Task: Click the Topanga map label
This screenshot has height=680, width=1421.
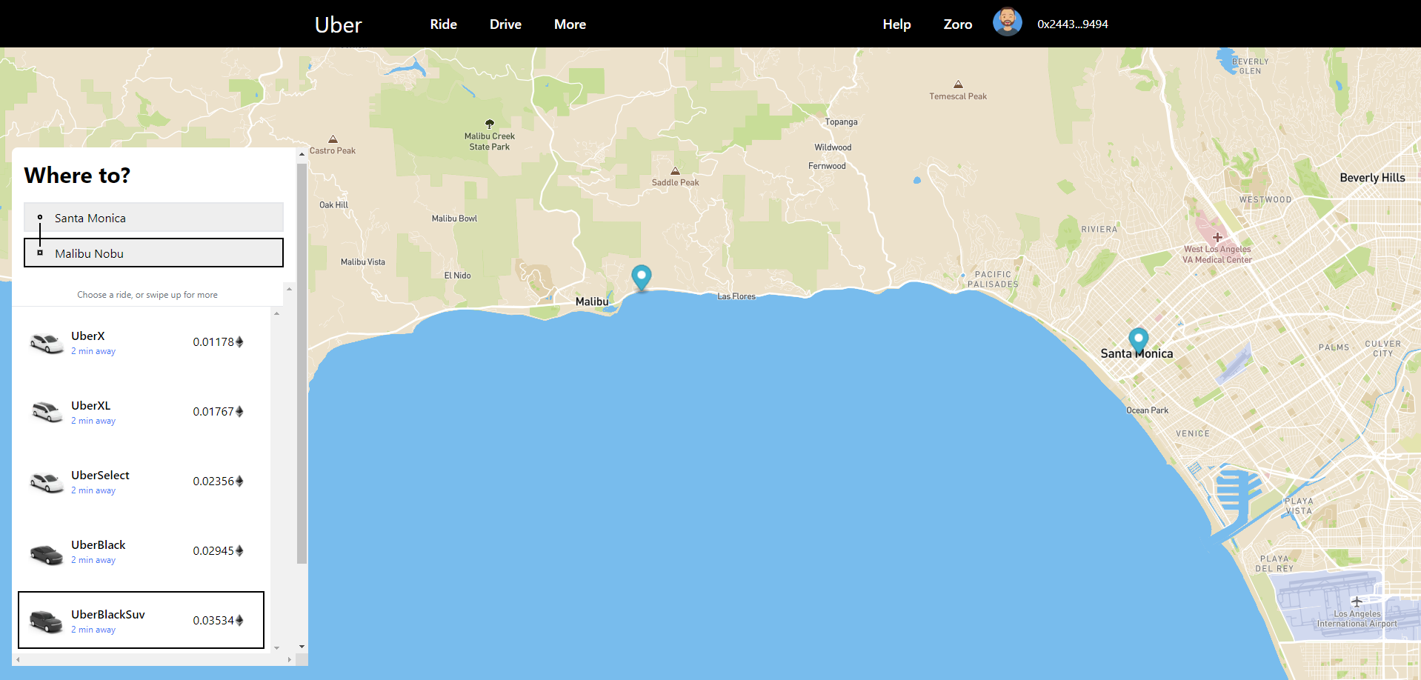Action: [841, 122]
